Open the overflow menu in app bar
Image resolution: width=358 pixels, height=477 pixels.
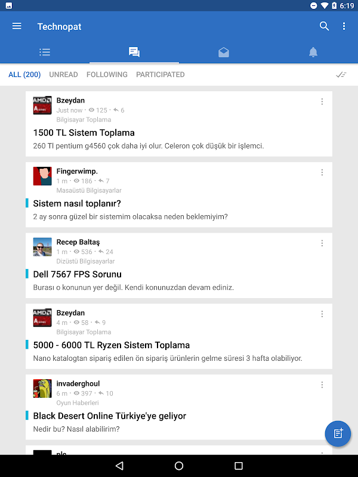344,26
